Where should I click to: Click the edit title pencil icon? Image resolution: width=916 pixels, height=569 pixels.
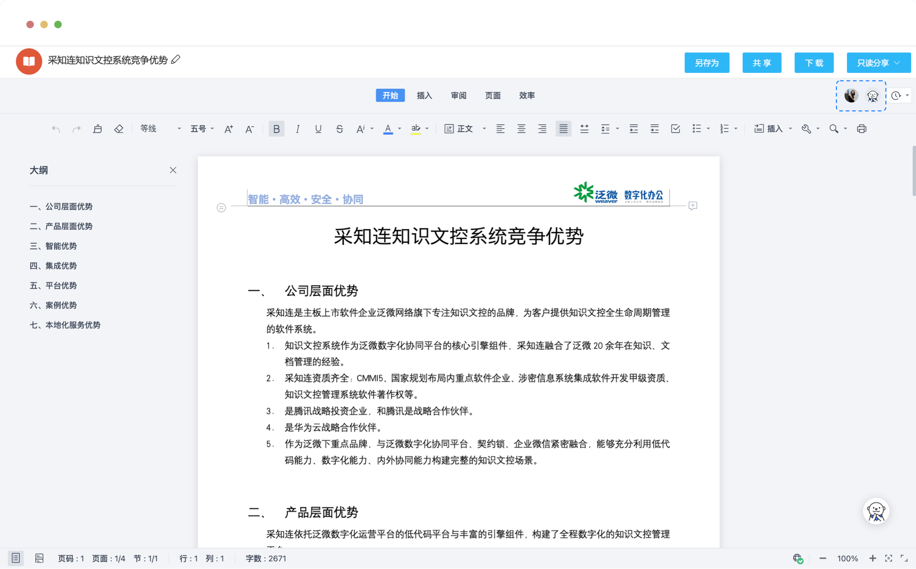coord(176,60)
